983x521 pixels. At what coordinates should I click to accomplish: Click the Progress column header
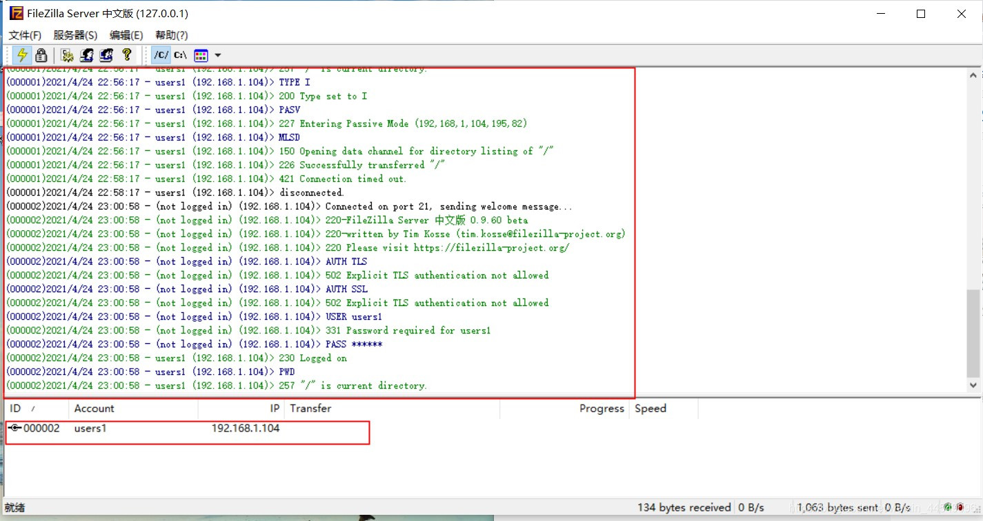(x=564, y=409)
